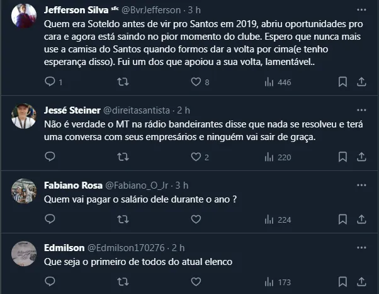View analytics of Jessé Steiner's tweet
This screenshot has width=379, height=294.
tap(276, 157)
